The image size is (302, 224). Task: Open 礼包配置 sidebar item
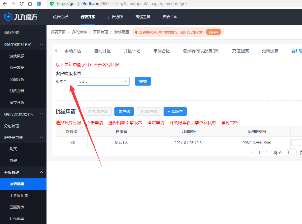[17, 219]
